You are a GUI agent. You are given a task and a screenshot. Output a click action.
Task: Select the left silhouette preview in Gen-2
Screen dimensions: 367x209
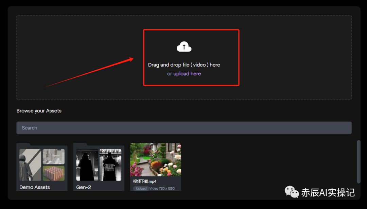87,165
